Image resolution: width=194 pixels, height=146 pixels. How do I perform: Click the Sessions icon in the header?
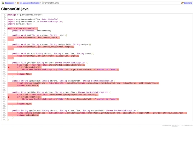182,3
